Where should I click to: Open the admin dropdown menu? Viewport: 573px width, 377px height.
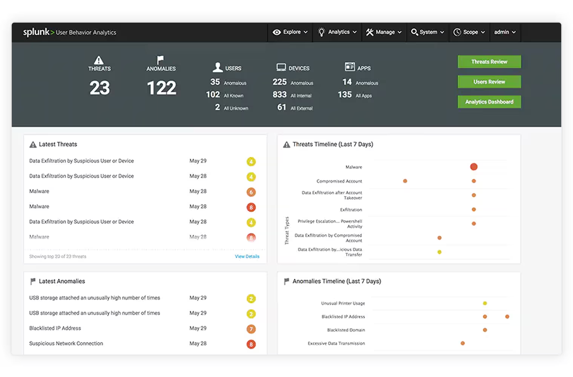point(505,32)
